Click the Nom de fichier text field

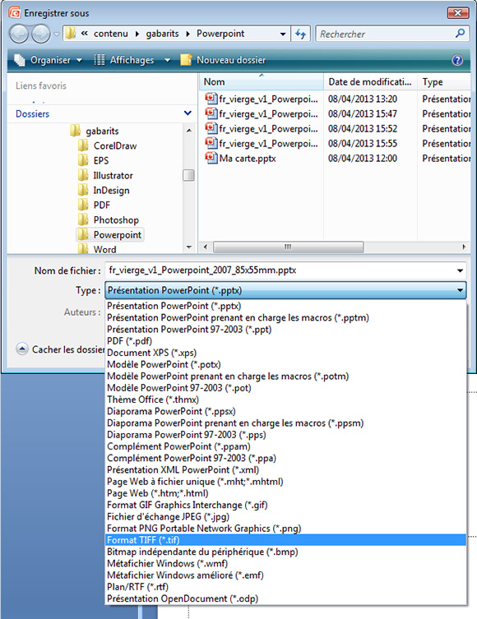click(x=279, y=270)
